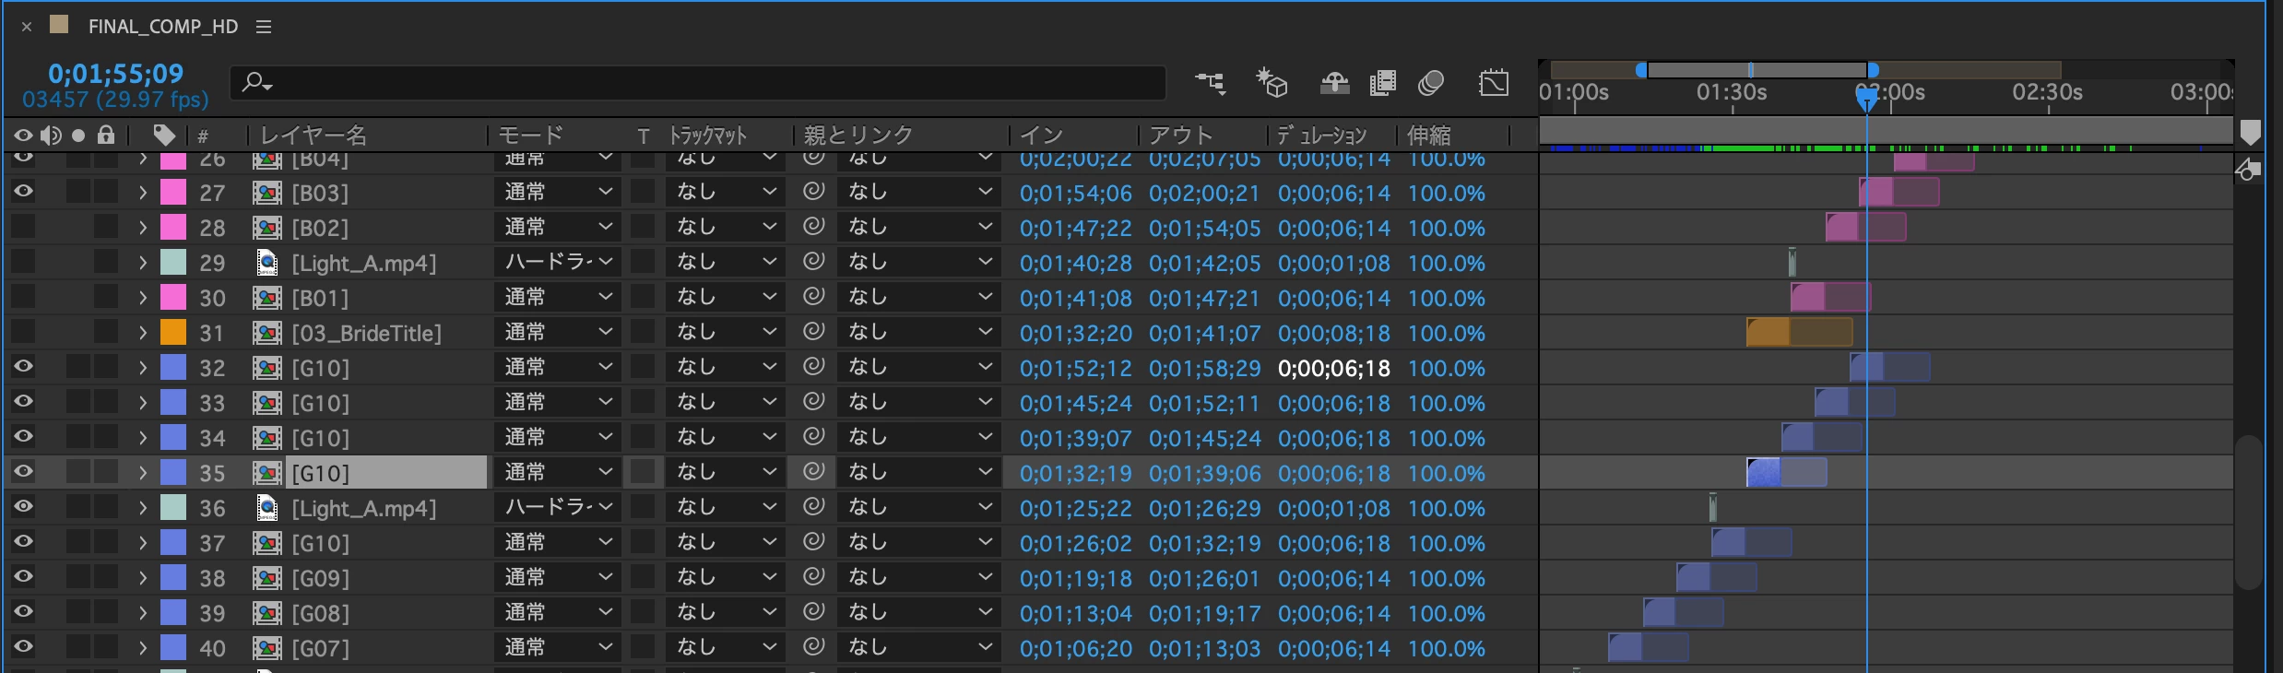Open the composition mini-flowchart icon
The image size is (2283, 673).
(x=1211, y=83)
